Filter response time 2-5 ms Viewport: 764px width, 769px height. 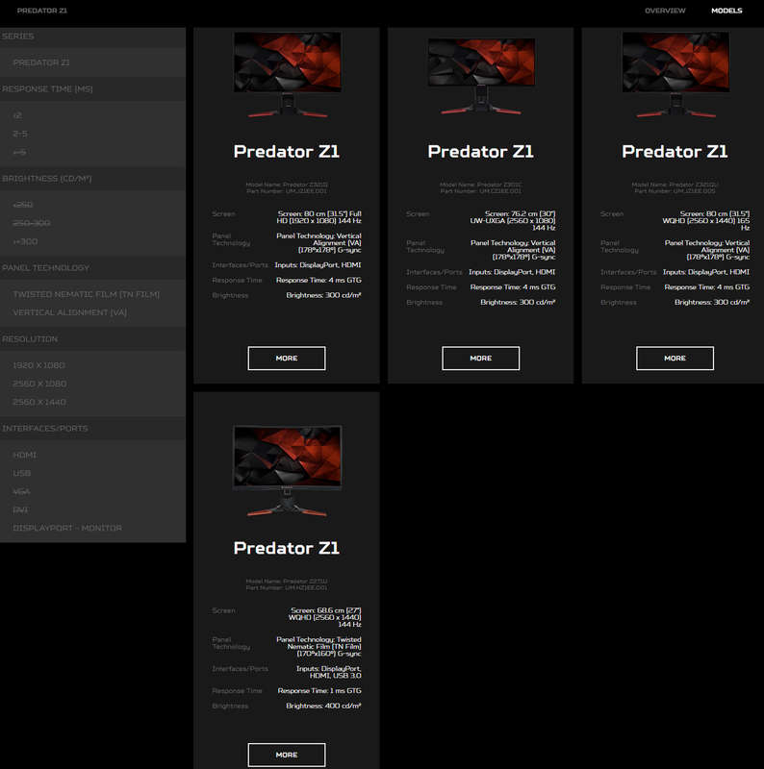20,134
